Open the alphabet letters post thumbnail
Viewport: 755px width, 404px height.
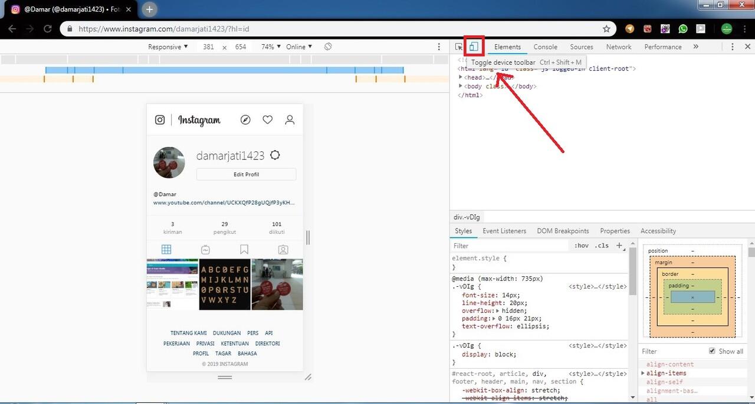click(225, 284)
